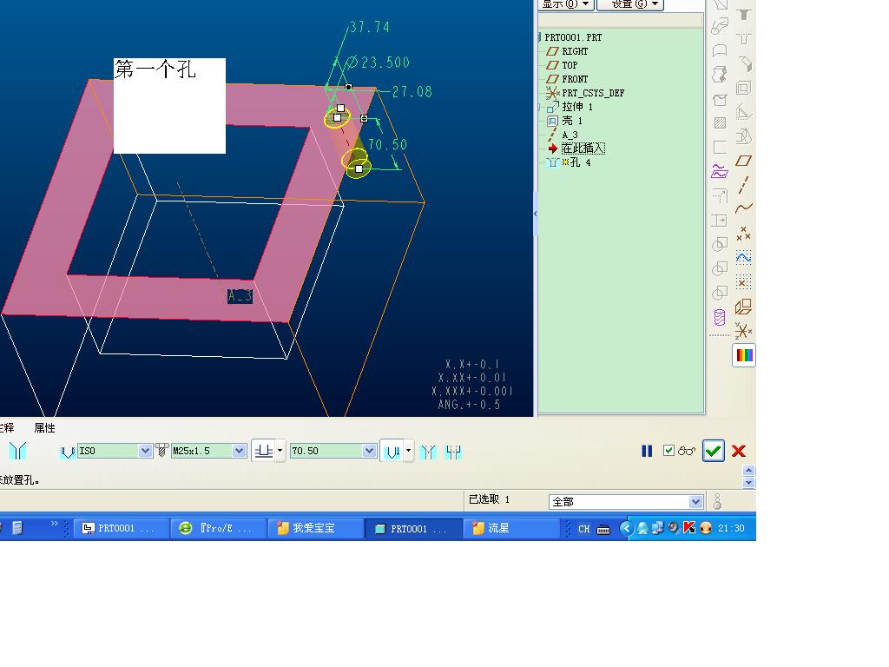Open the 70.50 depth value dropdown
The width and height of the screenshot is (889, 667).
(x=369, y=451)
